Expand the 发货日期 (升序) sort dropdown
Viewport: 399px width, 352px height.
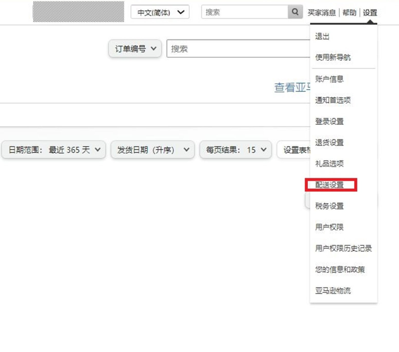point(153,150)
